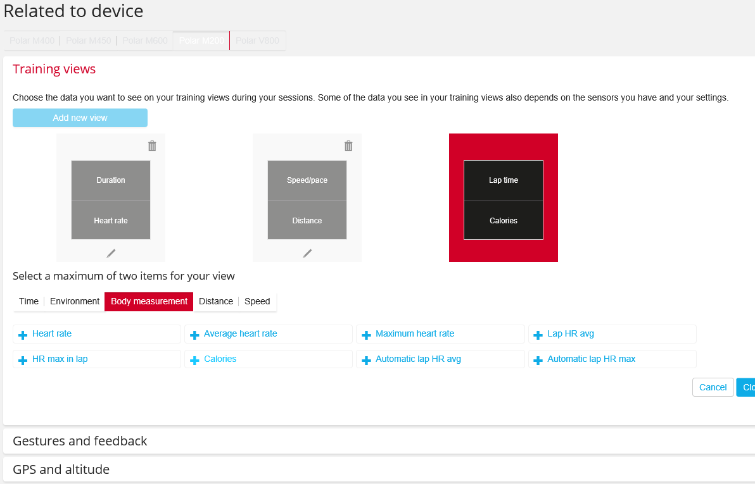Click the Add new view button
Image resolution: width=755 pixels, height=484 pixels.
[x=80, y=118]
